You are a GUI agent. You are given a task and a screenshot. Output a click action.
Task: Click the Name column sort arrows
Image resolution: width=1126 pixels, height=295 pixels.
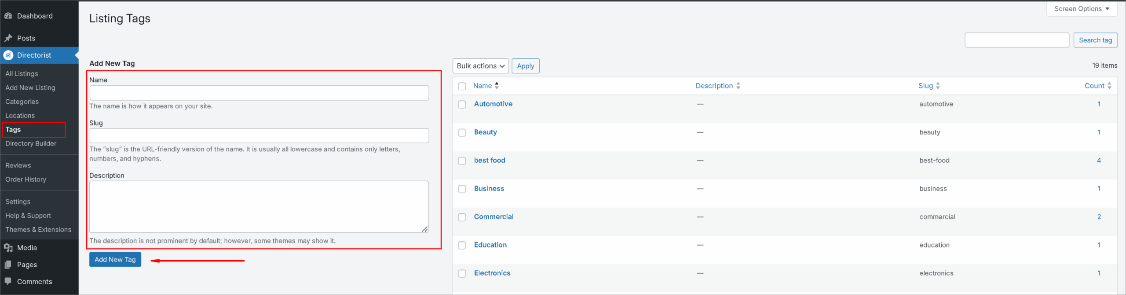pos(497,86)
